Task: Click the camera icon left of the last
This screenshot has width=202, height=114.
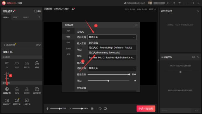Action: pos(100,108)
